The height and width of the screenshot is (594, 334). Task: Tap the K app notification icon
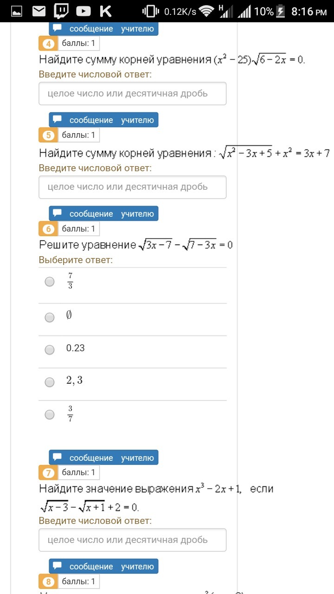point(106,11)
